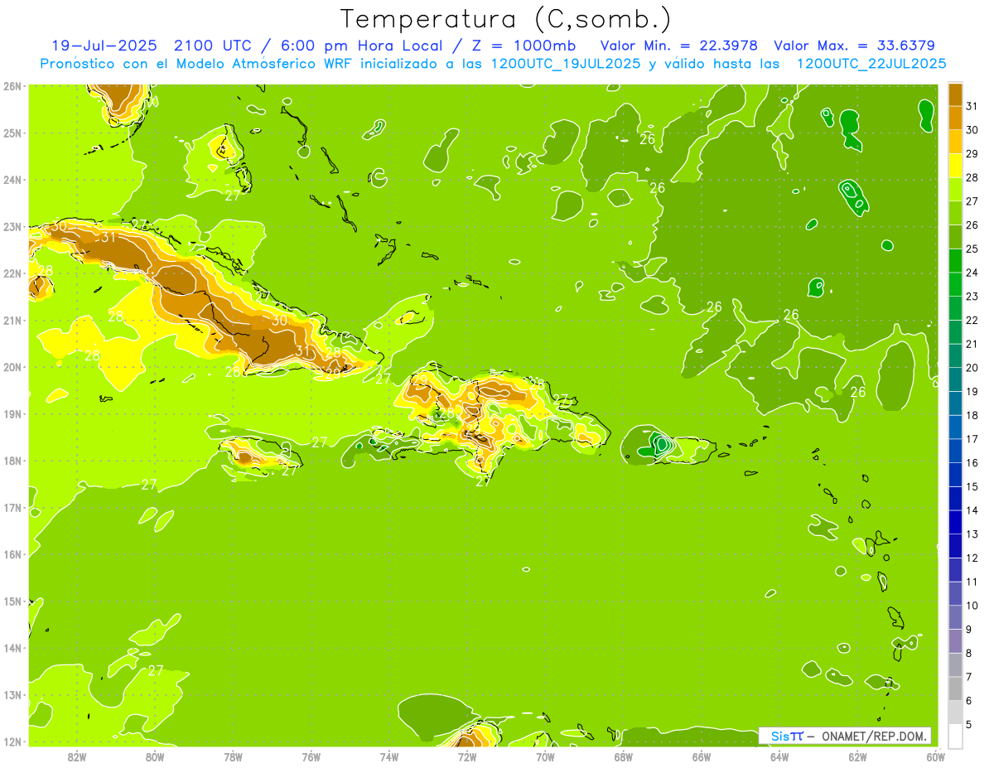This screenshot has width=994, height=768.
Task: Click the 'Temperatura (C,somb.)' map title
Action: 506,19
